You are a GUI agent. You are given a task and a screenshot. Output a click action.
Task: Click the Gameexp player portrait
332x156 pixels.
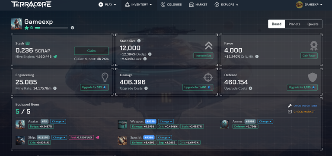click(16, 24)
